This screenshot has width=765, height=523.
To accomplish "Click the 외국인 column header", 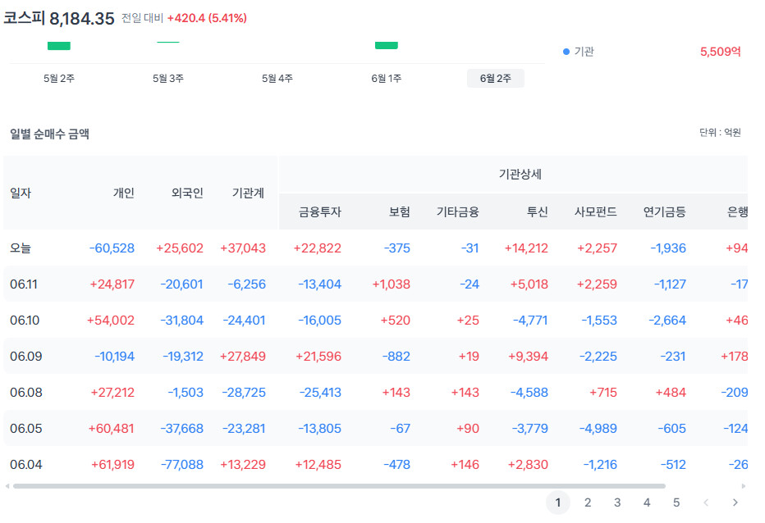I will (187, 193).
